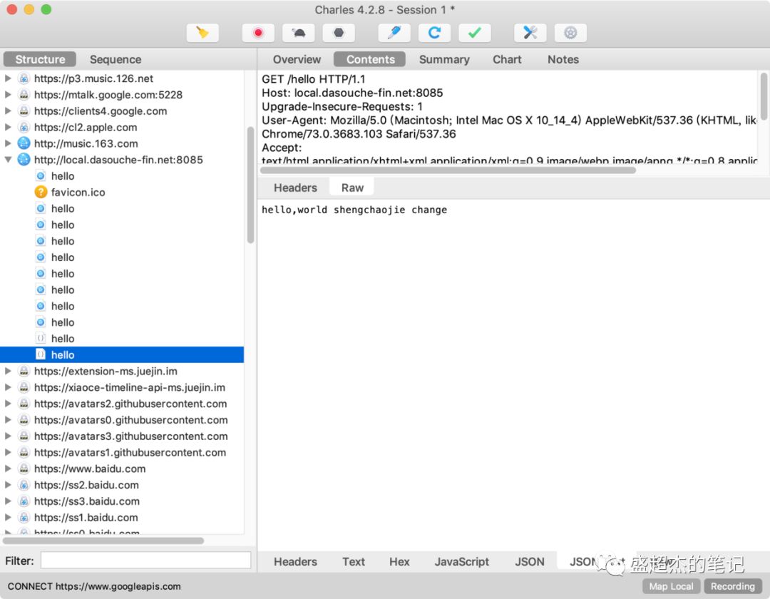Expand https://mtalk.google.com:5228 host
This screenshot has height=599, width=770.
tap(8, 94)
